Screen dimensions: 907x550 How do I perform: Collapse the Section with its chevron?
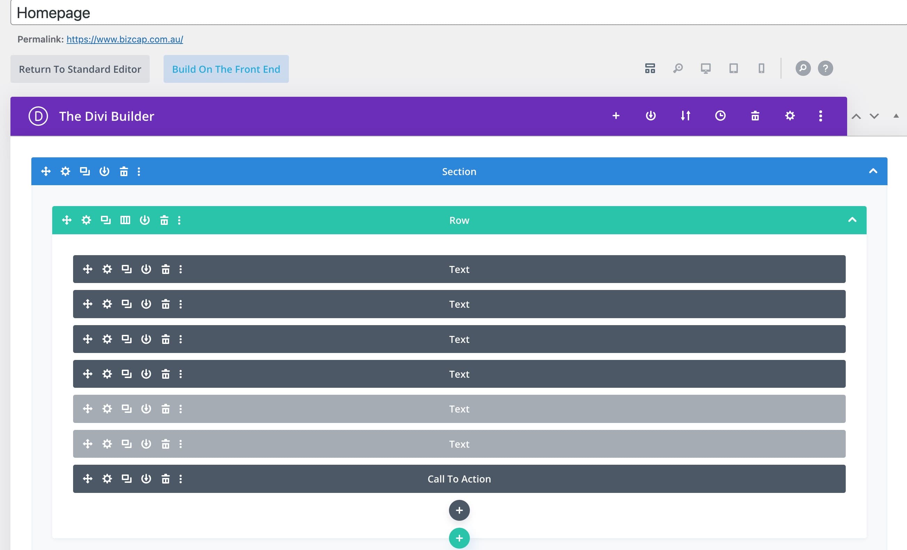click(x=873, y=171)
